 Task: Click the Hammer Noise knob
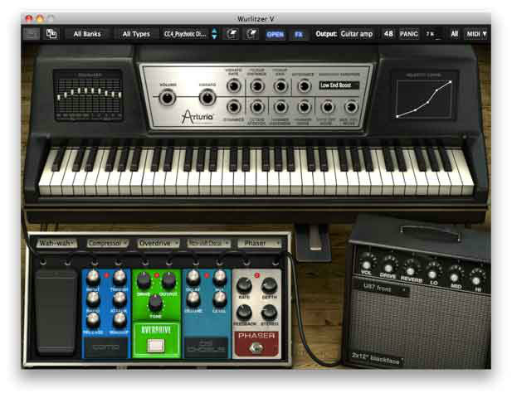(304, 107)
